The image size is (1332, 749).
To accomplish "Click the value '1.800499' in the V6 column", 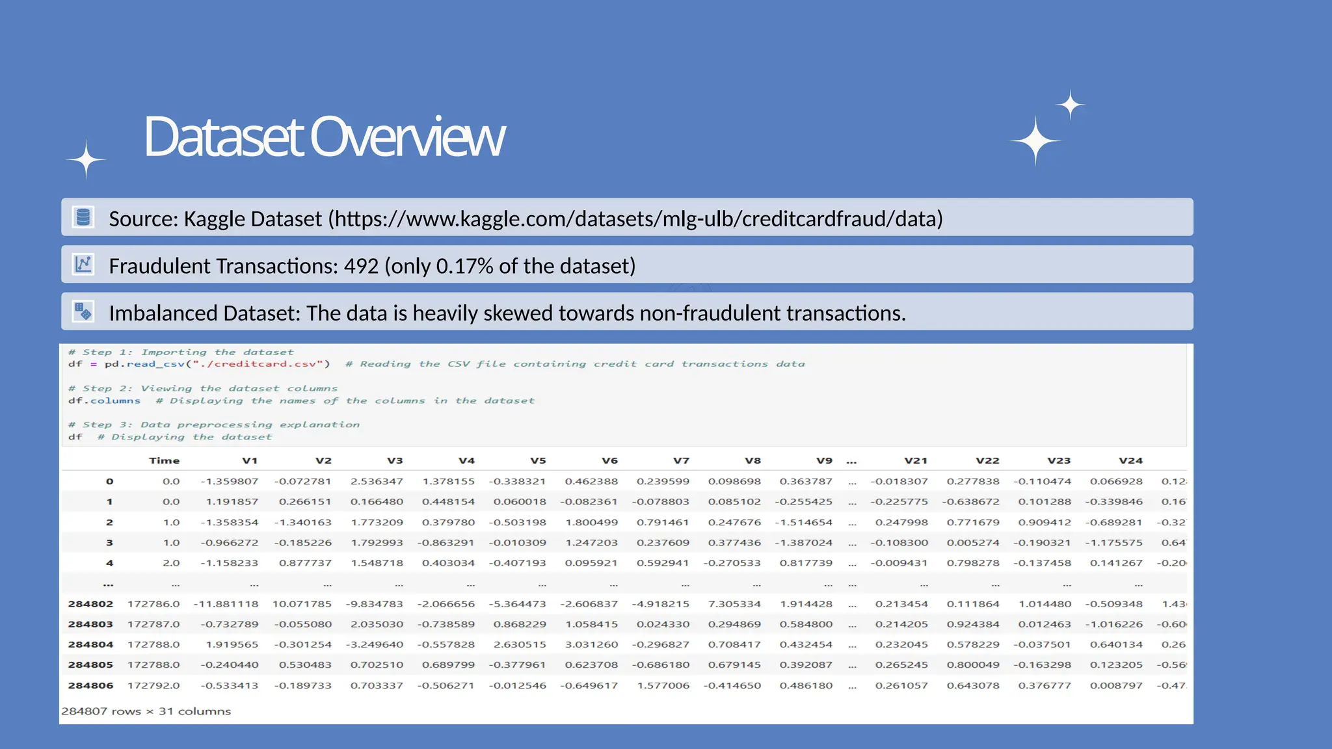I will 591,522.
